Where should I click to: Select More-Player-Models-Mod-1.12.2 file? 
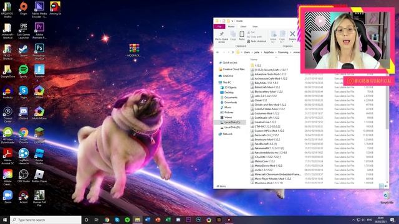(271, 179)
